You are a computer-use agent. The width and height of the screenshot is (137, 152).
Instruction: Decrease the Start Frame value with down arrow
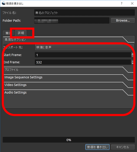click(132, 56)
